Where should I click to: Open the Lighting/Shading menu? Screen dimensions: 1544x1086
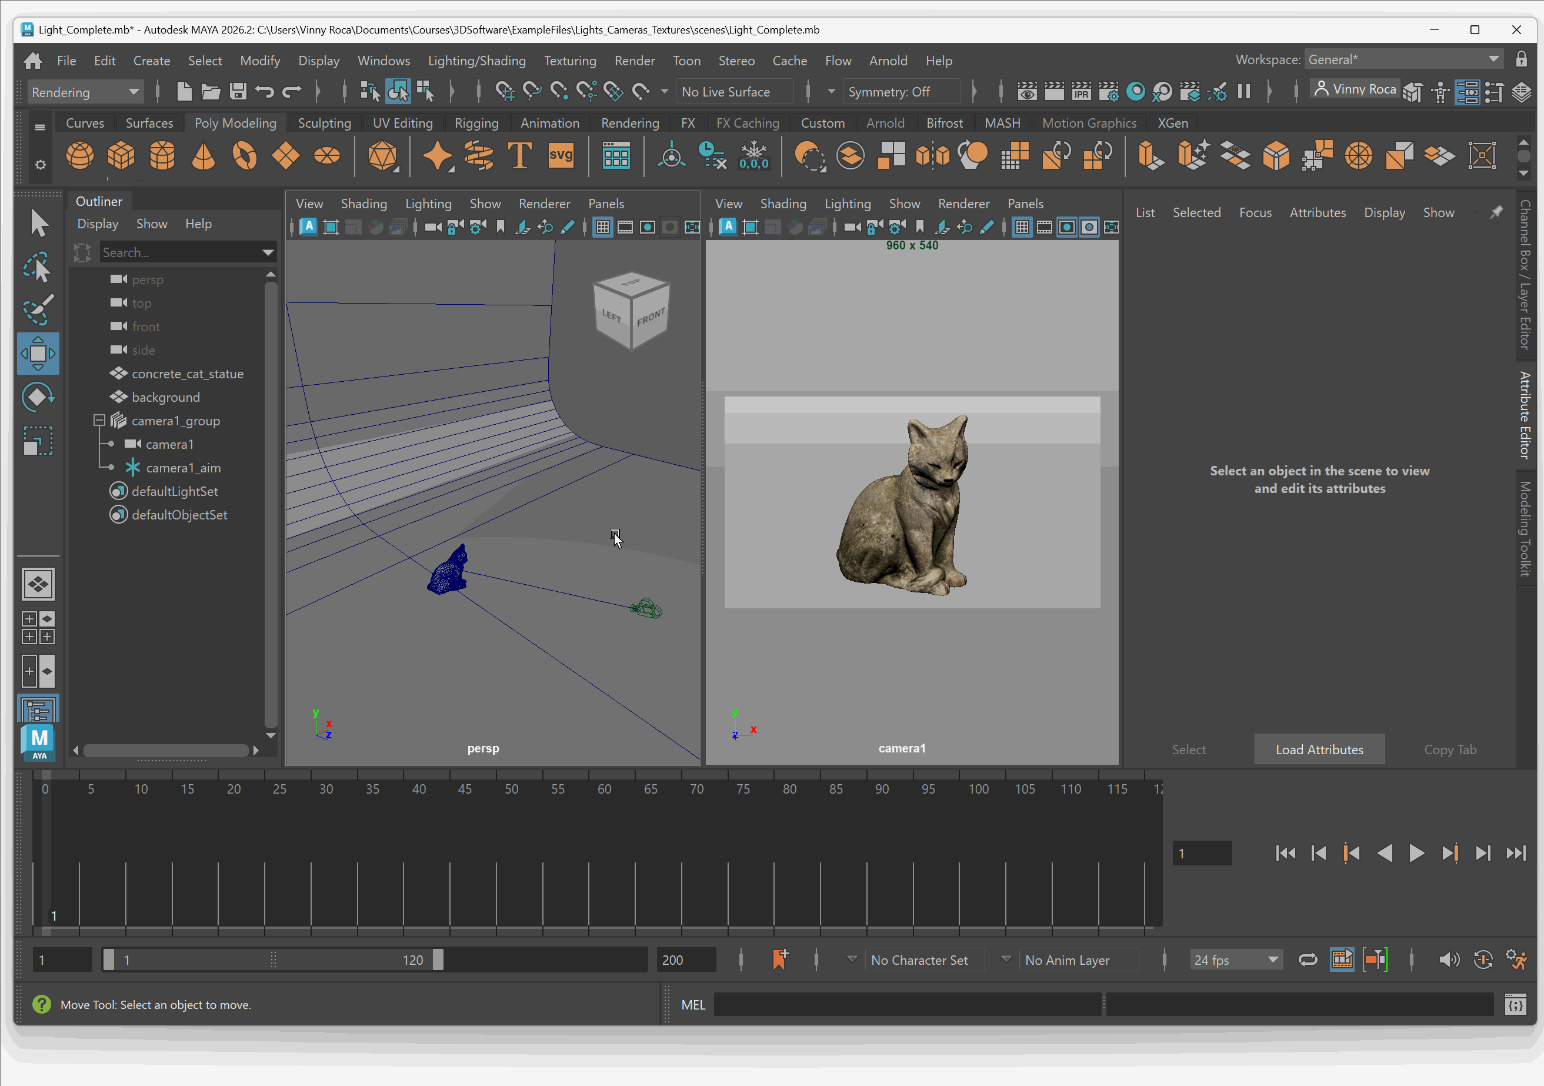476,61
